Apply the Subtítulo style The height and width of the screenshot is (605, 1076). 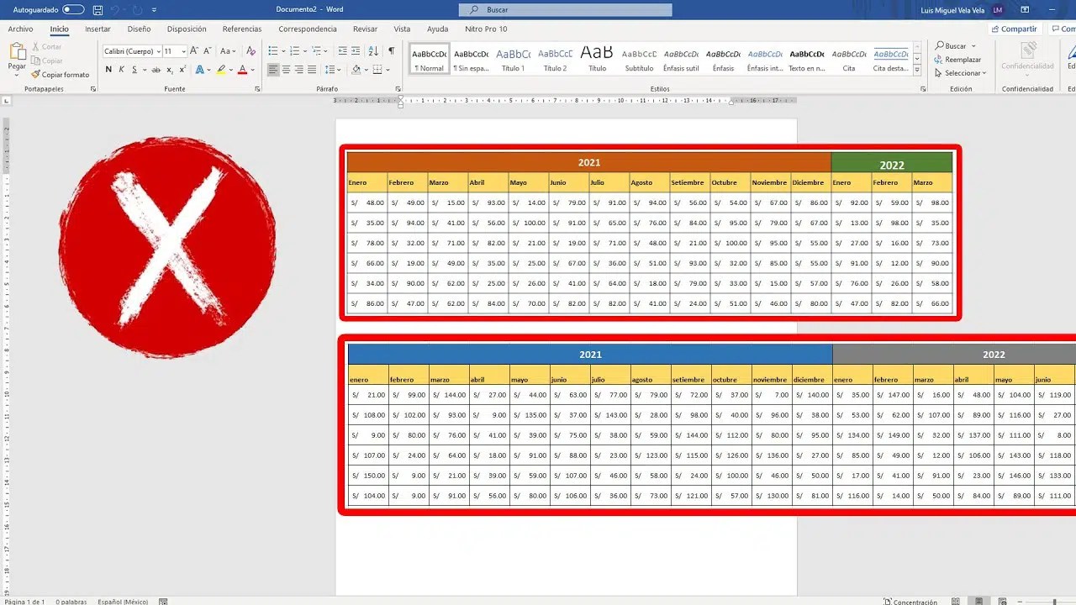639,59
